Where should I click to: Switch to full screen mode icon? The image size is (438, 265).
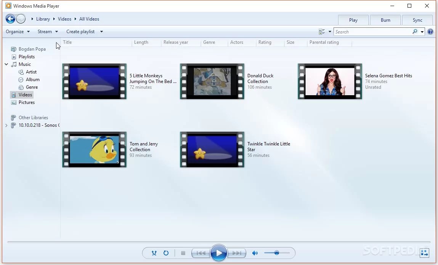[x=424, y=253]
